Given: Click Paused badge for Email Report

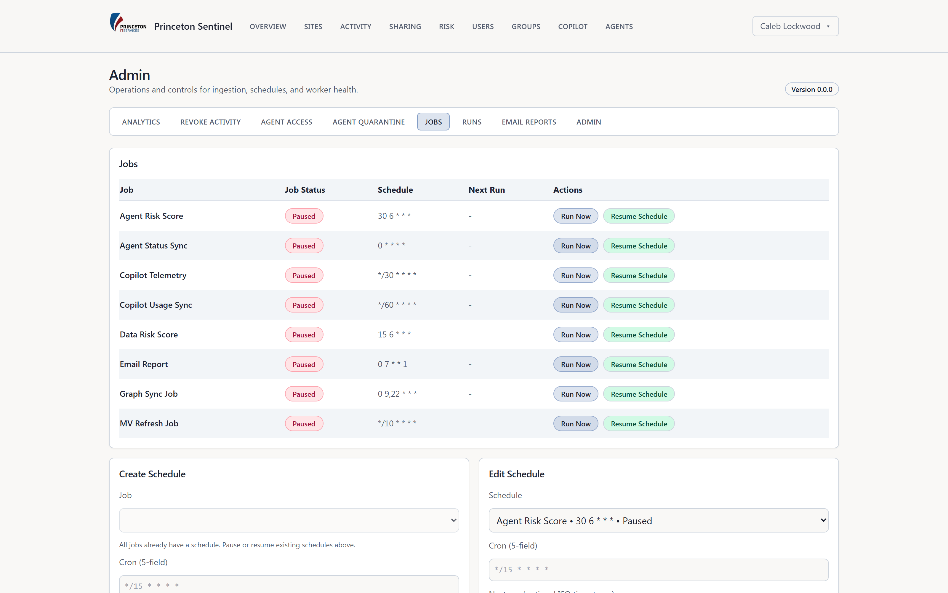Looking at the screenshot, I should pyautogui.click(x=304, y=364).
